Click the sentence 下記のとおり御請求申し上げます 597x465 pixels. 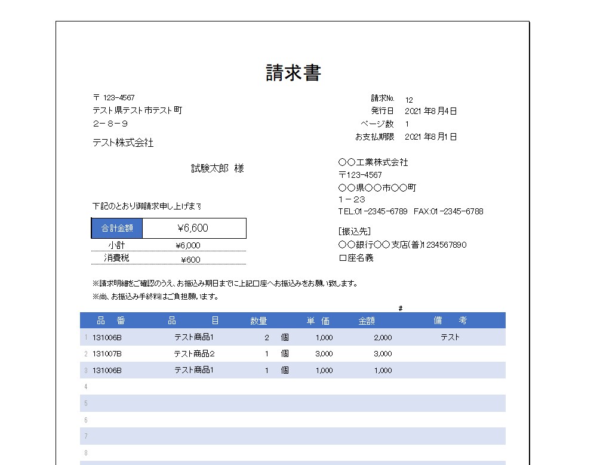click(x=147, y=206)
